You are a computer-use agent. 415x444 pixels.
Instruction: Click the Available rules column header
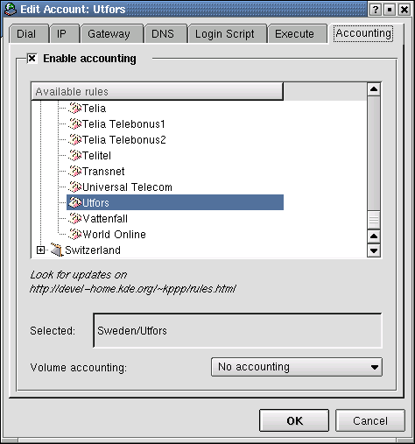point(157,91)
